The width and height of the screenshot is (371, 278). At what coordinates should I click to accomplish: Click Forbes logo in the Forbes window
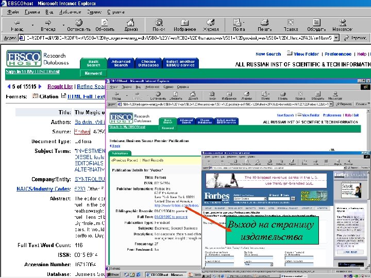click(217, 197)
